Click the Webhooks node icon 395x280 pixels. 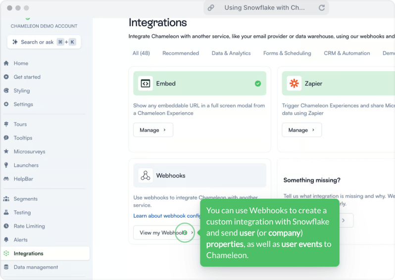(x=146, y=175)
